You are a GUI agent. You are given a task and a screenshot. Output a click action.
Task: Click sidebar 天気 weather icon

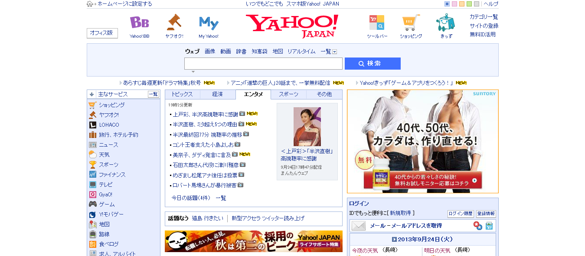click(92, 155)
